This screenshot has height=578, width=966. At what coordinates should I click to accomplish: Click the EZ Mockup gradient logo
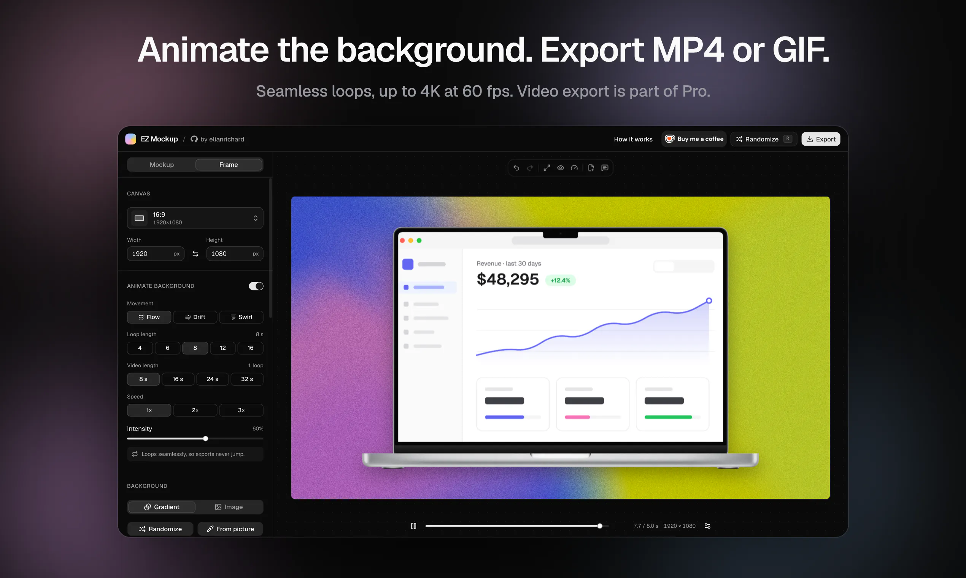coord(130,139)
